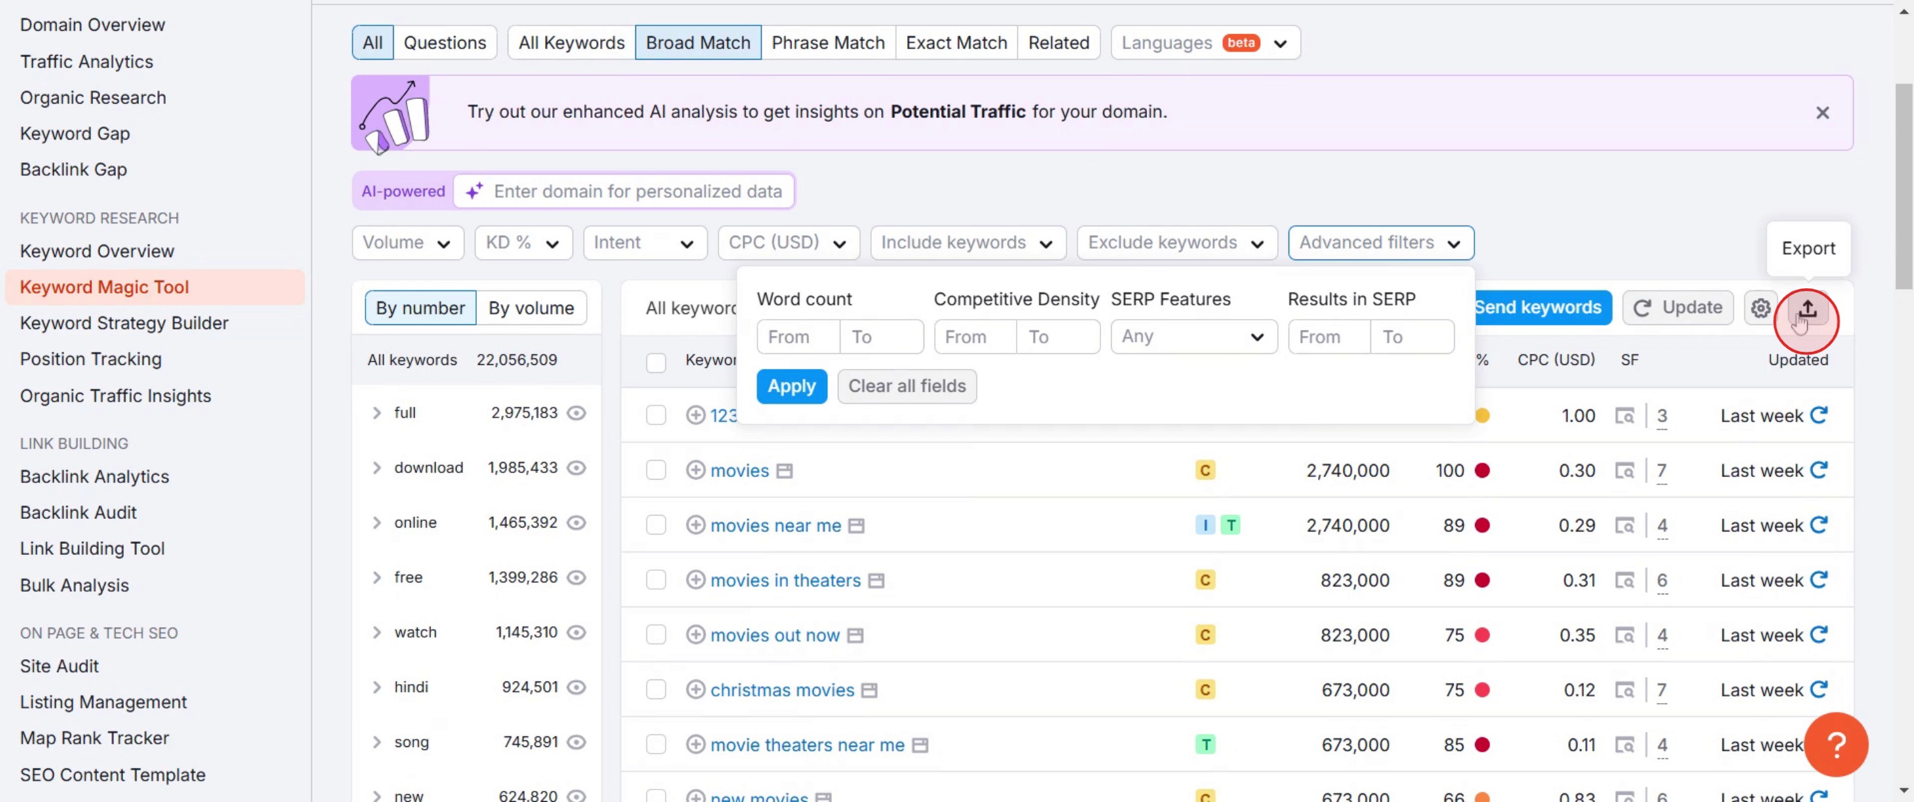Toggle visibility eye for watch group
Screen dimensions: 1914x802
(x=576, y=632)
